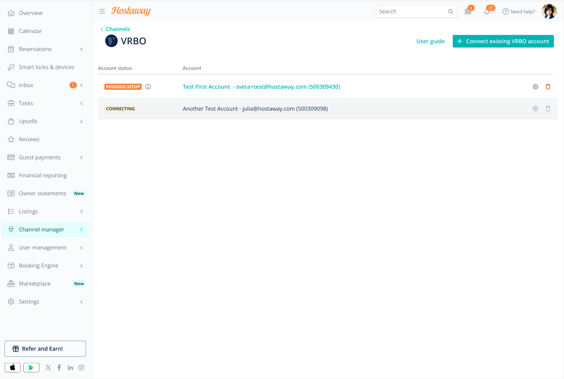
Task: Click the PENDING SETUP status badge
Action: pos(123,87)
